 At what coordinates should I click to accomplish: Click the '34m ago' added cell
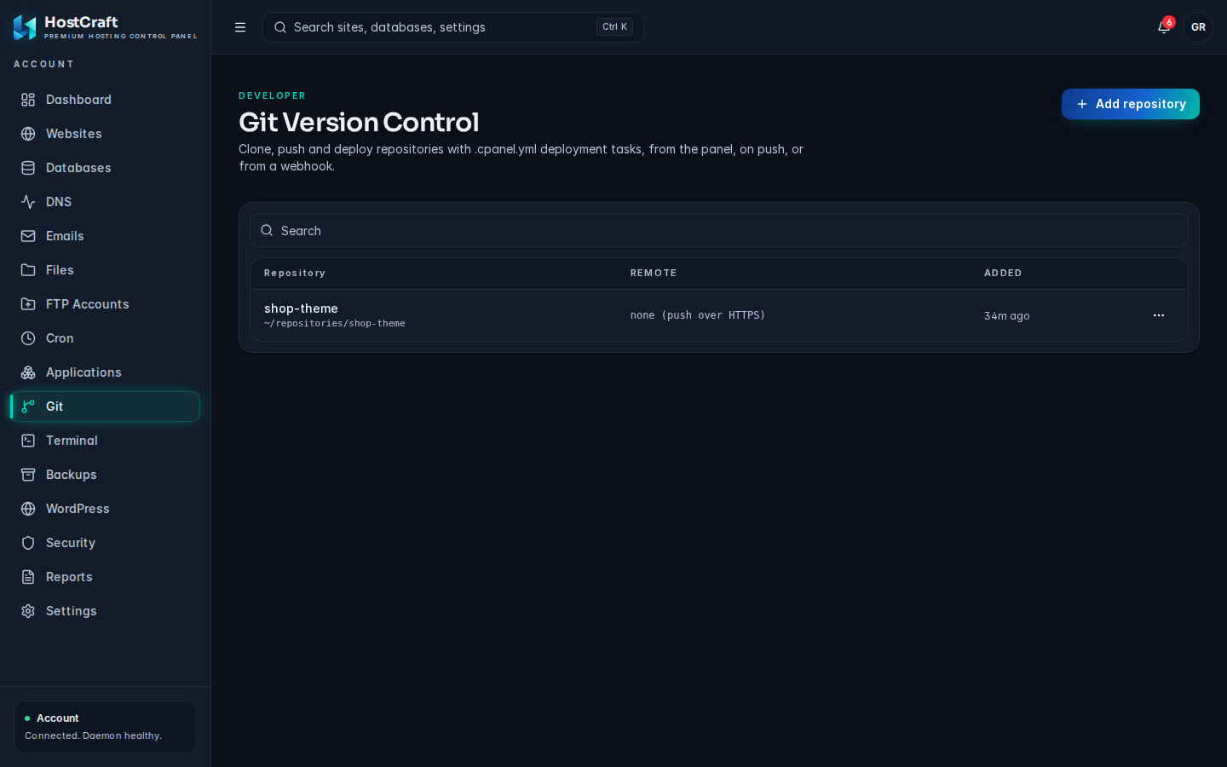[1007, 315]
